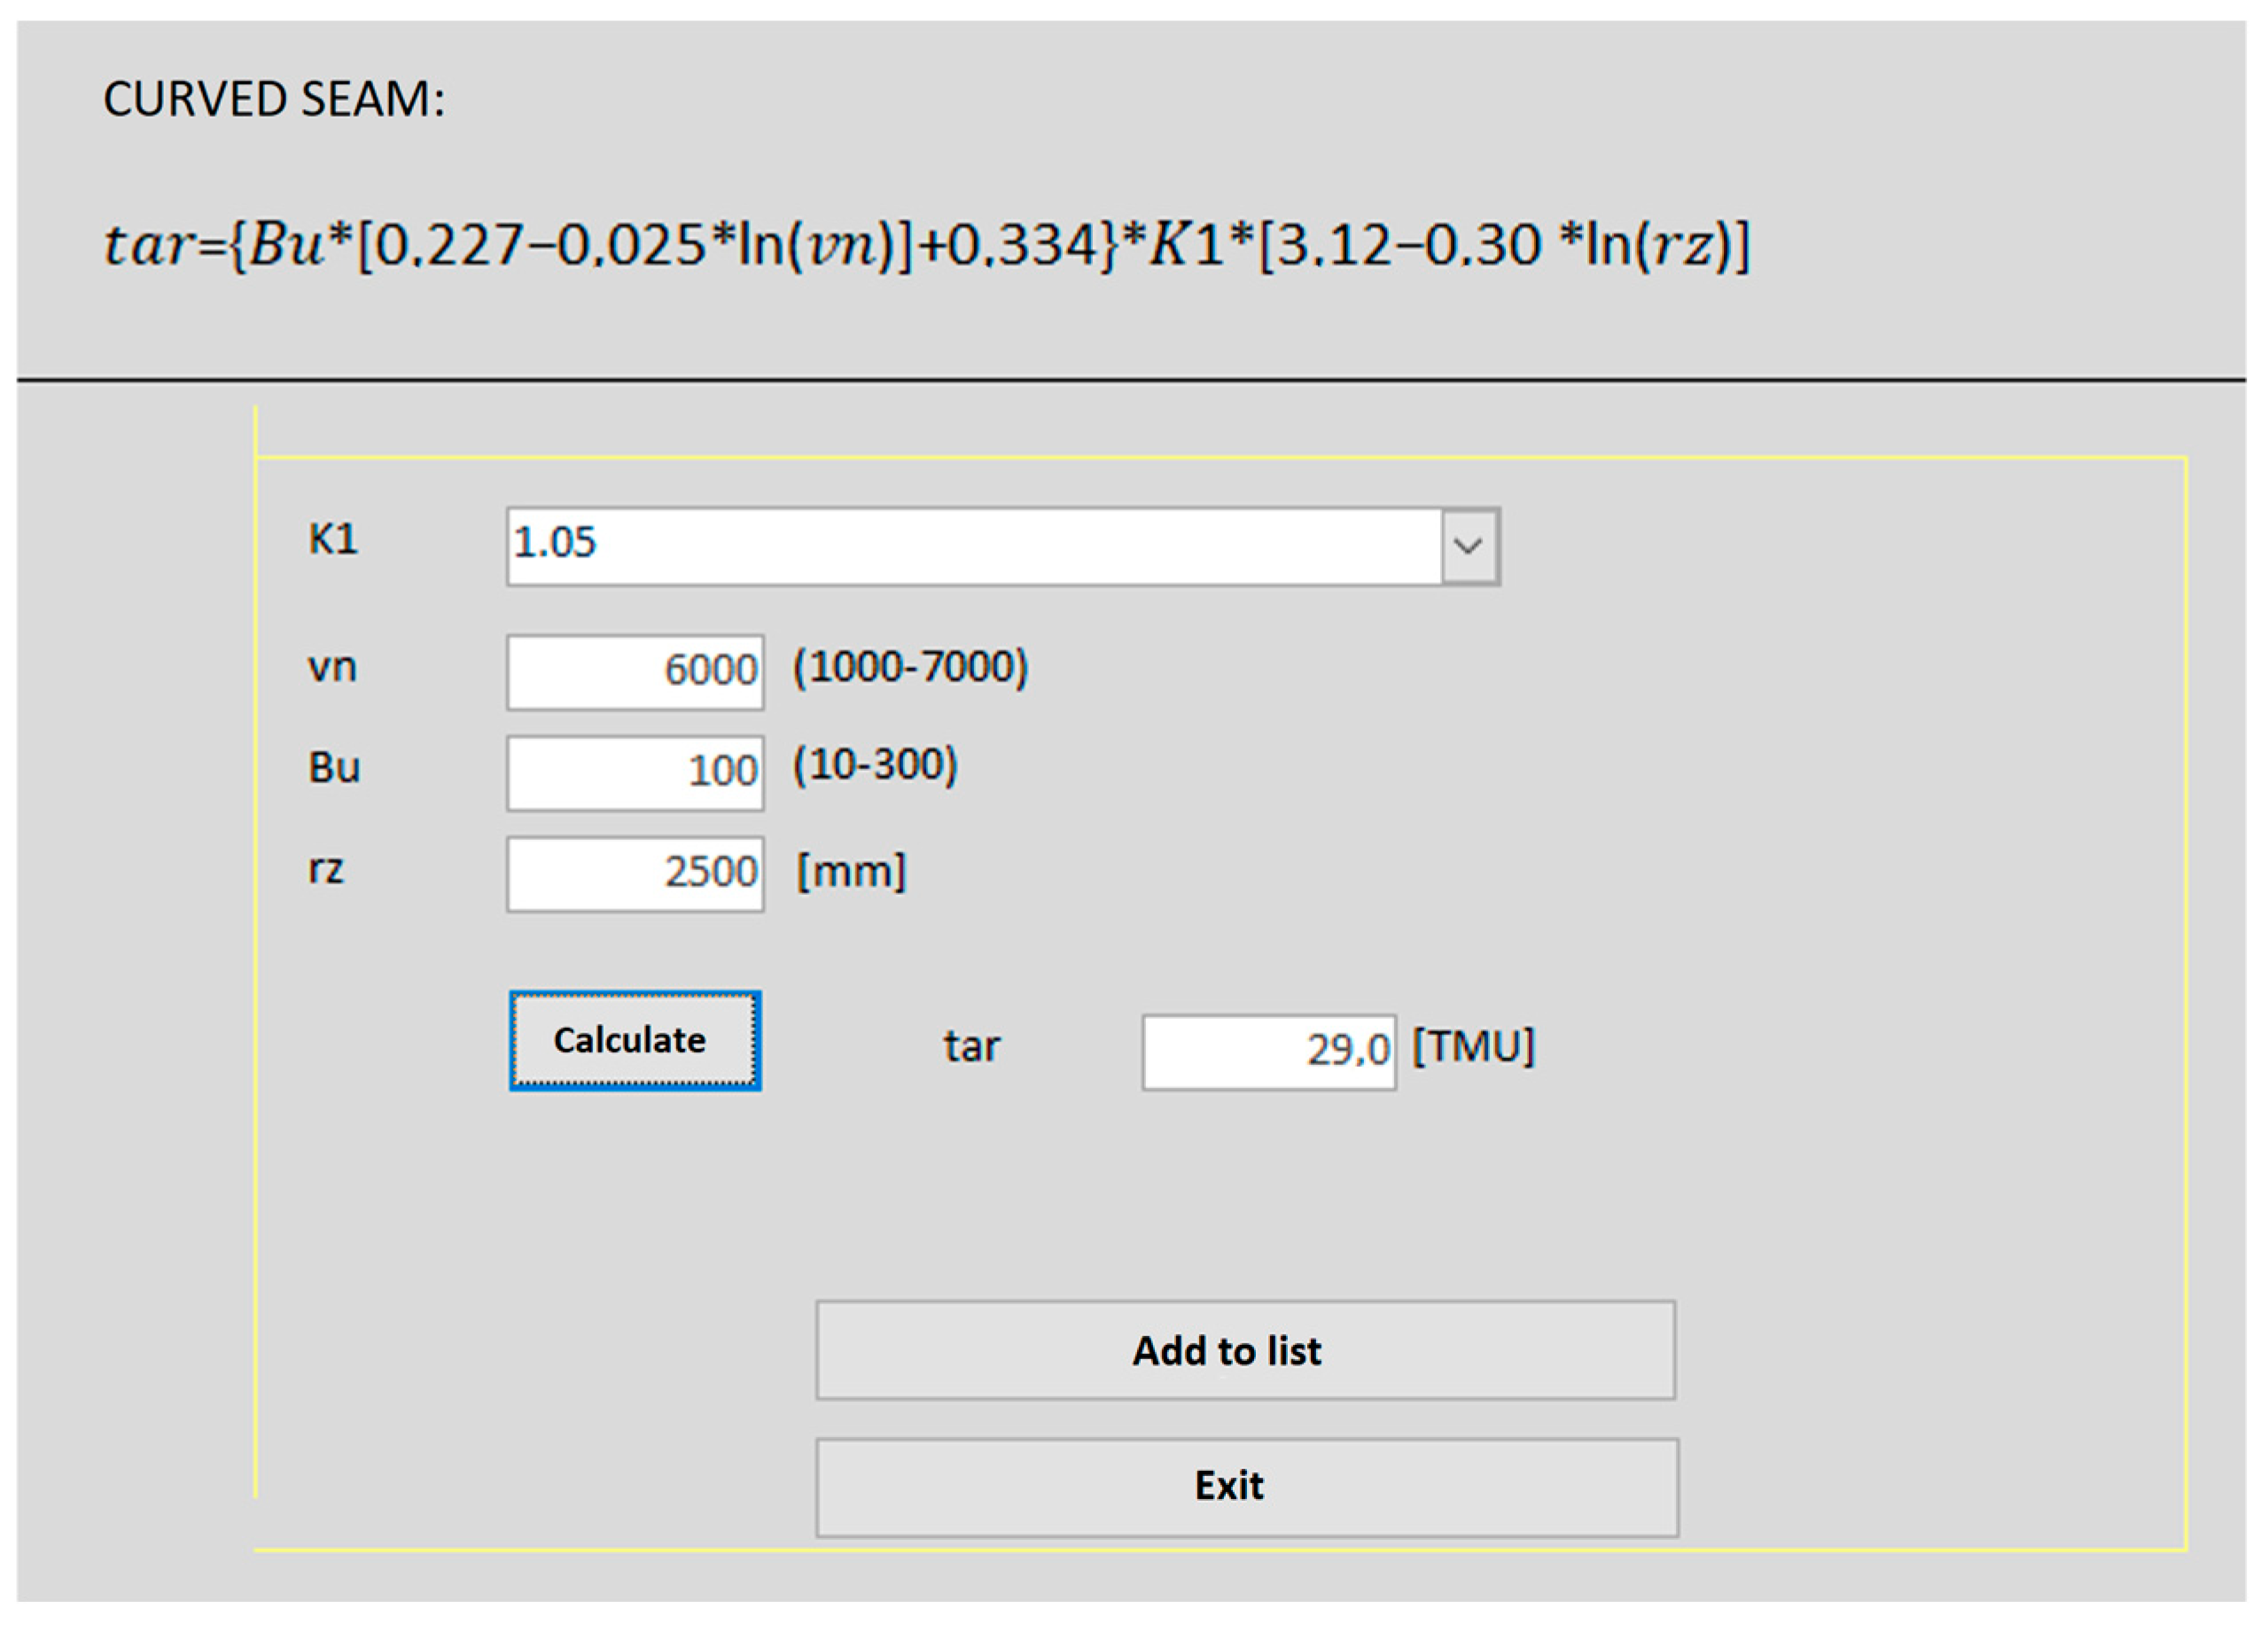
Task: Click the CURVED SEAM heading
Action: click(x=274, y=100)
